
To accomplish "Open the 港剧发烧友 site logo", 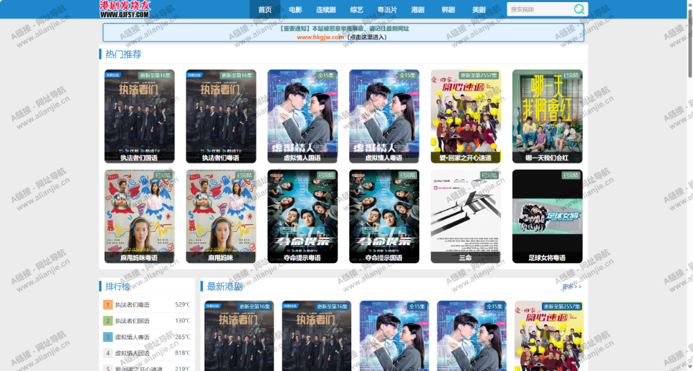I will (125, 9).
